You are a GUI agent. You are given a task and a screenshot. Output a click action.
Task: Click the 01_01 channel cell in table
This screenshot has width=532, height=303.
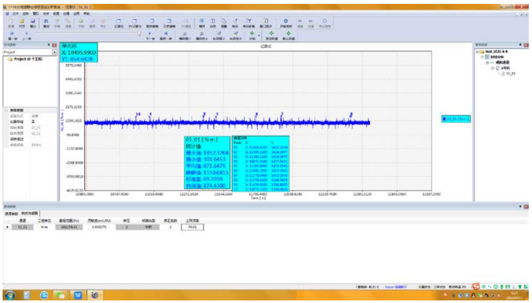coord(23,227)
